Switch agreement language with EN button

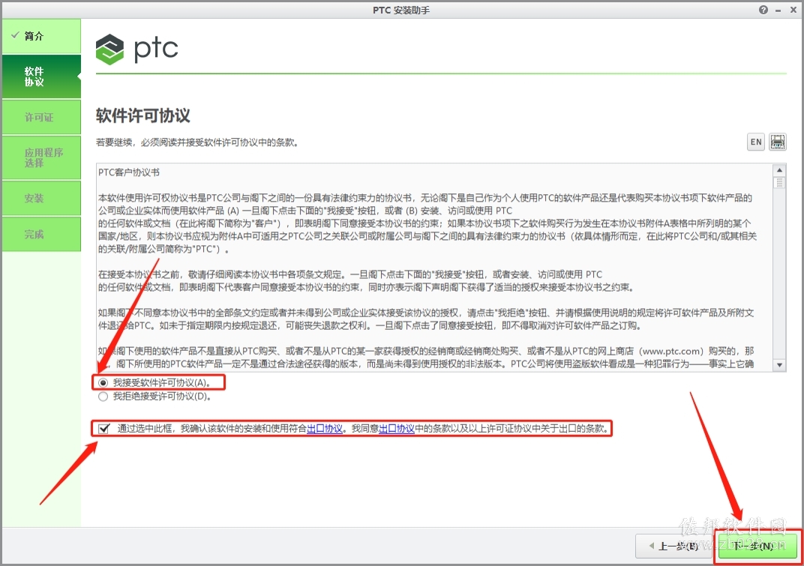[x=756, y=142]
